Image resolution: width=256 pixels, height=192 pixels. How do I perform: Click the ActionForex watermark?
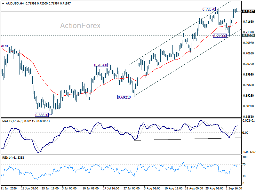pos(80,26)
